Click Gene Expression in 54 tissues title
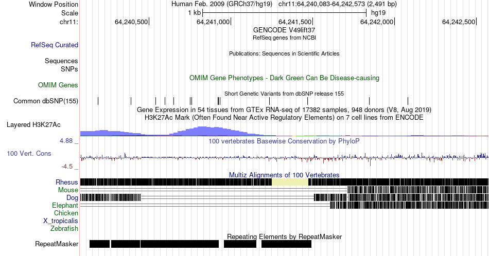489x256 pixels. 284,109
